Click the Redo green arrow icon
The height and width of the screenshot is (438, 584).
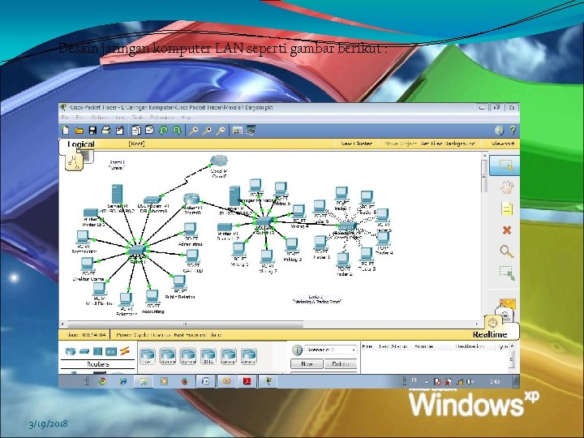point(177,130)
